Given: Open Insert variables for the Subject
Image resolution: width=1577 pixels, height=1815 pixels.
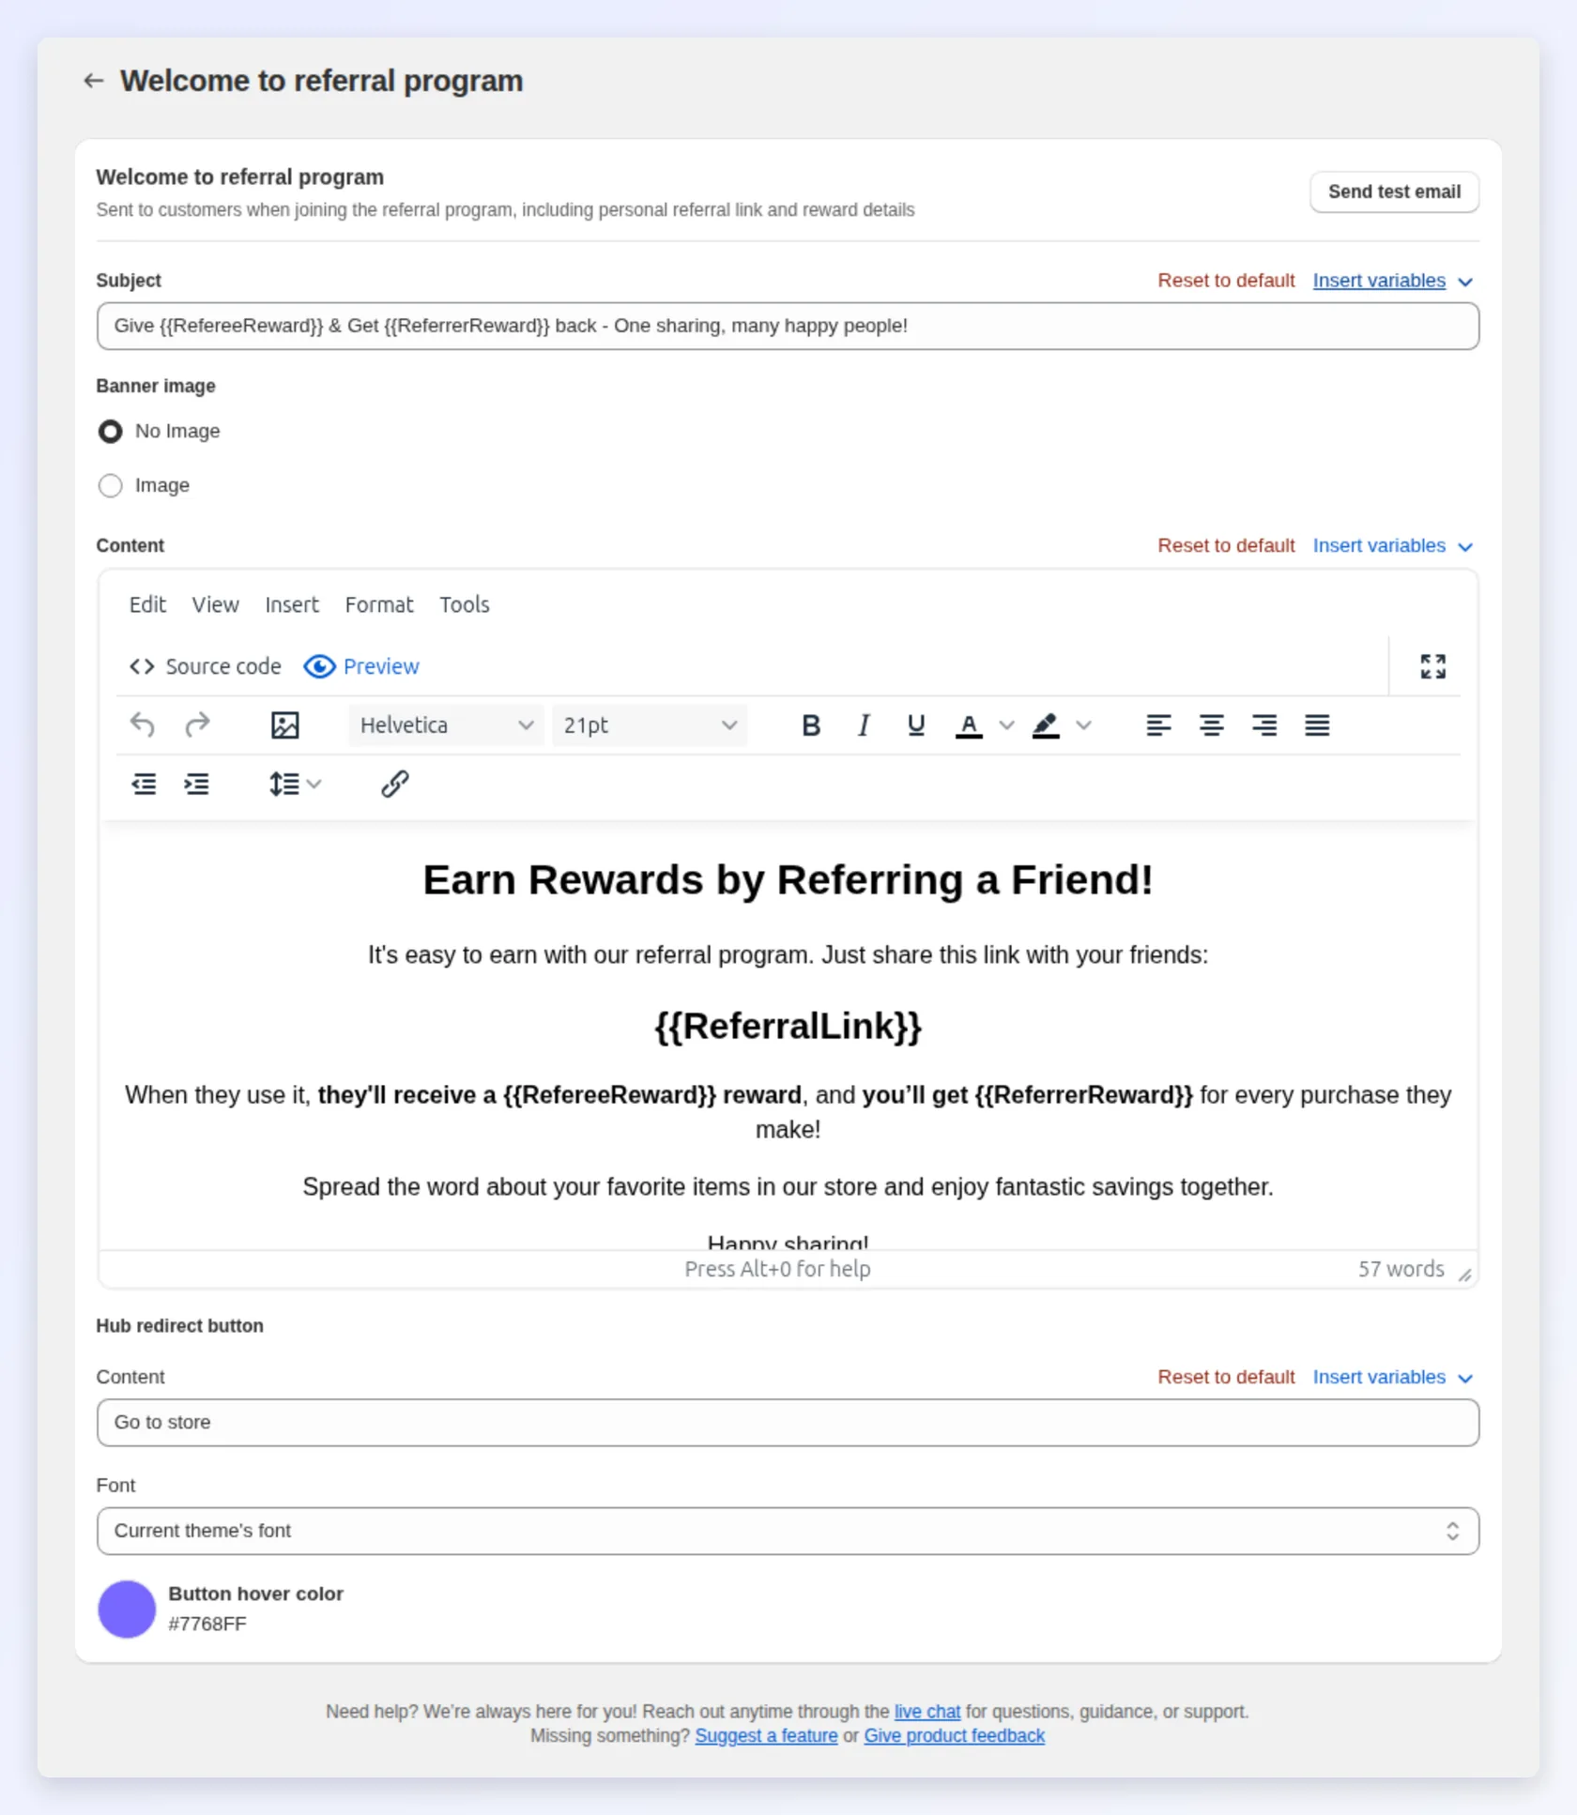Looking at the screenshot, I should click(x=1393, y=281).
